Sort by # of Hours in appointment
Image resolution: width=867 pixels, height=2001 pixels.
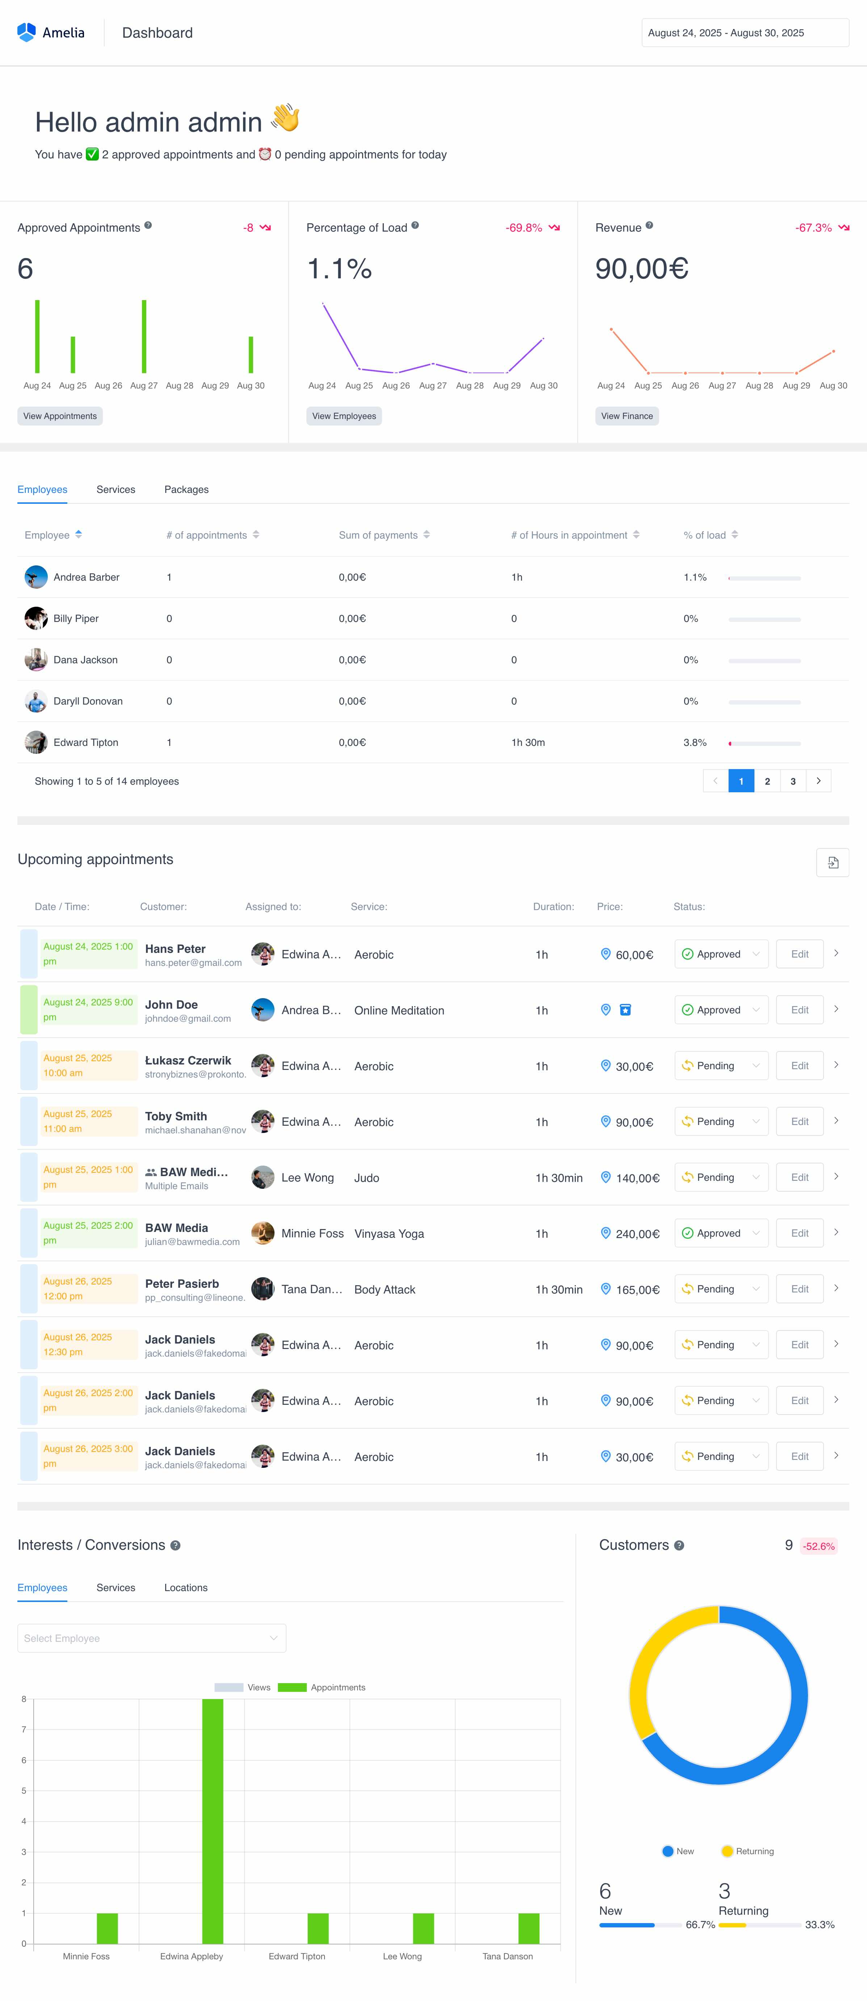coord(636,535)
